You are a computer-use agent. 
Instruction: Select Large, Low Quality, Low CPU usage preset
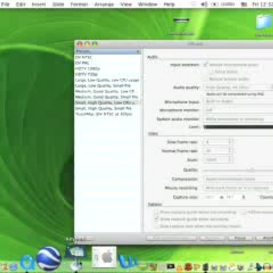click(x=108, y=80)
